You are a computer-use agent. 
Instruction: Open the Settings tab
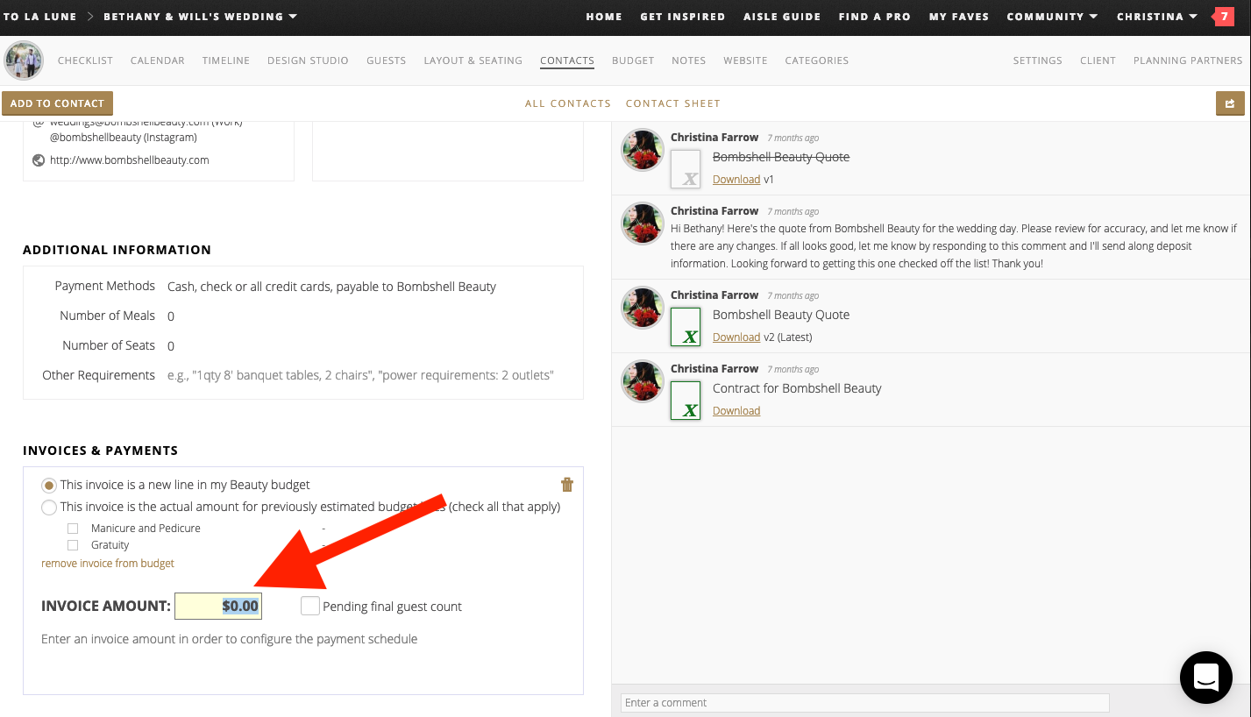[1038, 60]
